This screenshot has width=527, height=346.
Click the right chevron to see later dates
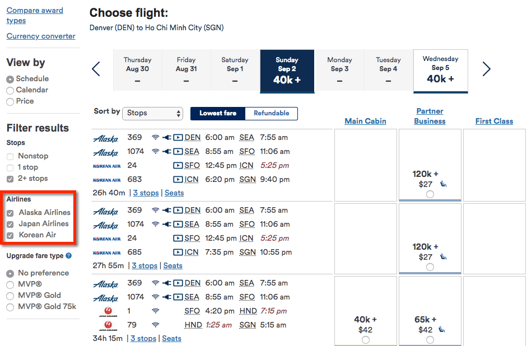pos(486,69)
